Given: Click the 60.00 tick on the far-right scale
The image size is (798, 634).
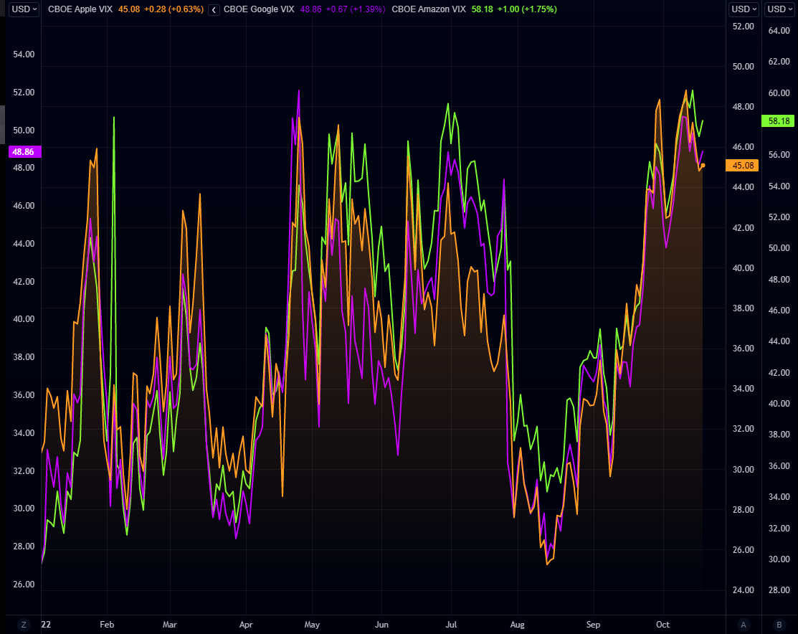Looking at the screenshot, I should [779, 93].
